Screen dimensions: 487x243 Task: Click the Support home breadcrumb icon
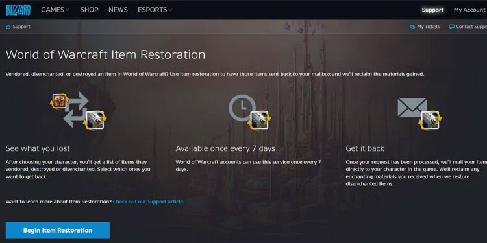(8, 27)
